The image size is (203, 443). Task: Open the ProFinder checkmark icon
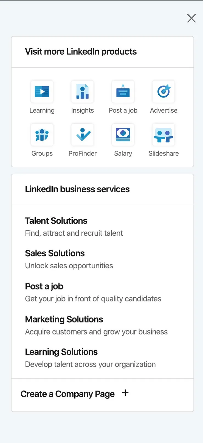pyautogui.click(x=83, y=135)
